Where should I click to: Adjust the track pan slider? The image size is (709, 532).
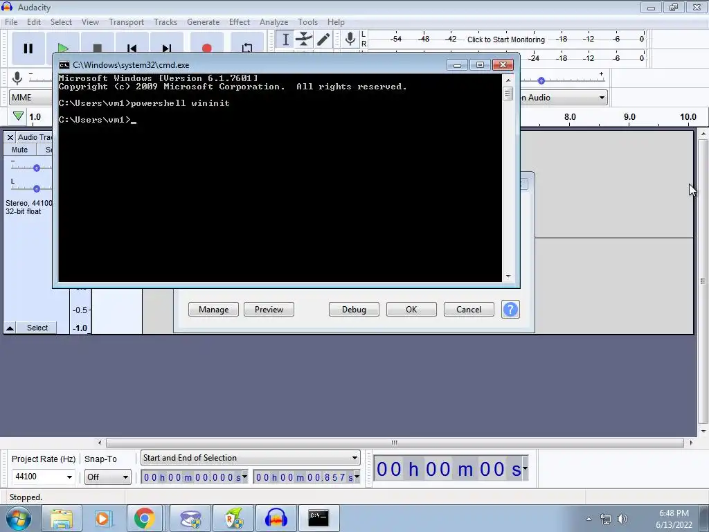(37, 188)
